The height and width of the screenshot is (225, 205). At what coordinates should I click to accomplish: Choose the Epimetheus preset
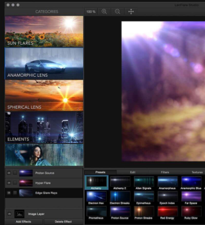(143, 198)
